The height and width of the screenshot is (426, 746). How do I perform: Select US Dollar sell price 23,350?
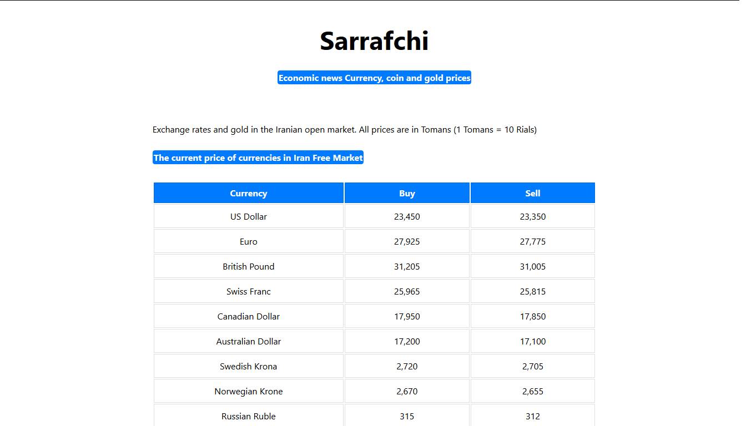[533, 216]
